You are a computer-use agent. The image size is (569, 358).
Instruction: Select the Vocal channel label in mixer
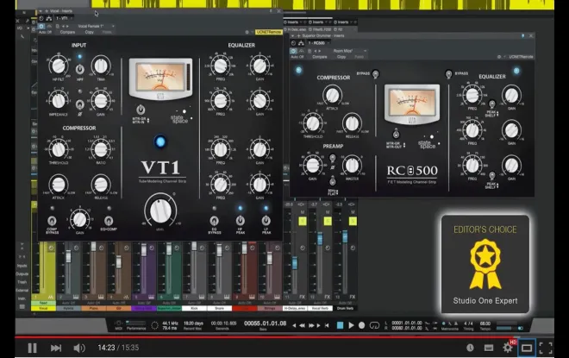(43, 308)
